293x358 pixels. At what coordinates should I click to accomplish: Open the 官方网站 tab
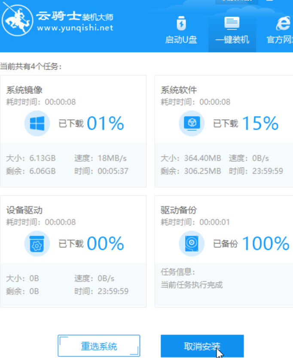pyautogui.click(x=280, y=40)
